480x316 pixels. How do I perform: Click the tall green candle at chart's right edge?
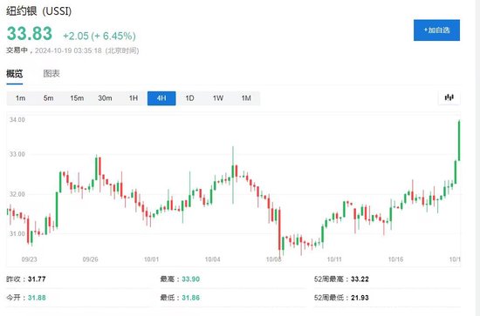coord(459,141)
